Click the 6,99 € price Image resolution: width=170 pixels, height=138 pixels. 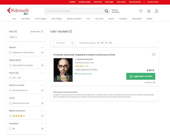pyautogui.click(x=150, y=70)
